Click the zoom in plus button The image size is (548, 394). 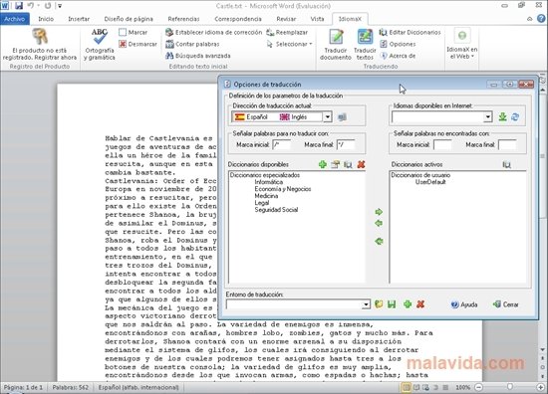click(541, 387)
